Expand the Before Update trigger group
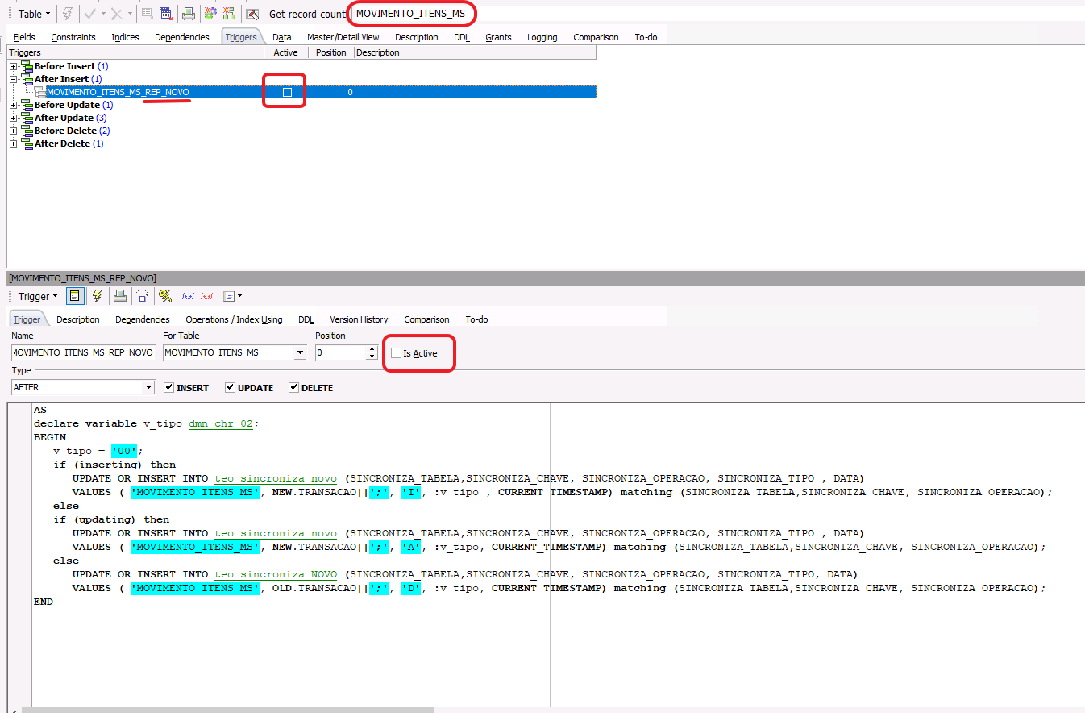The width and height of the screenshot is (1085, 713). pyautogui.click(x=13, y=105)
